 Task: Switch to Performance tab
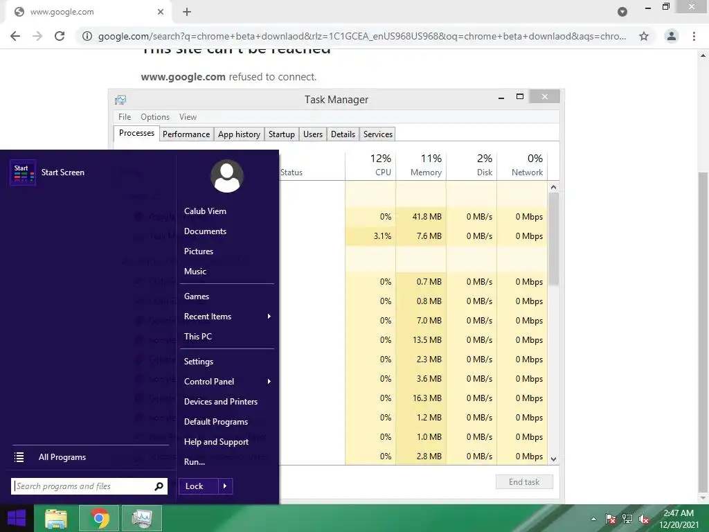186,134
